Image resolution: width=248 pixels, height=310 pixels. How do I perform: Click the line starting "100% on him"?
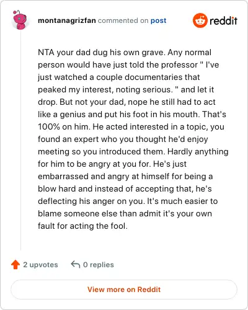click(x=131, y=126)
